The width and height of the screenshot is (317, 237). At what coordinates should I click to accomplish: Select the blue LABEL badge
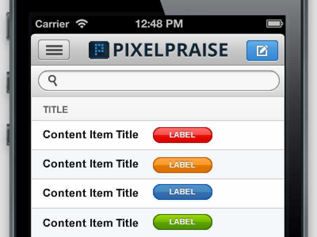[182, 192]
